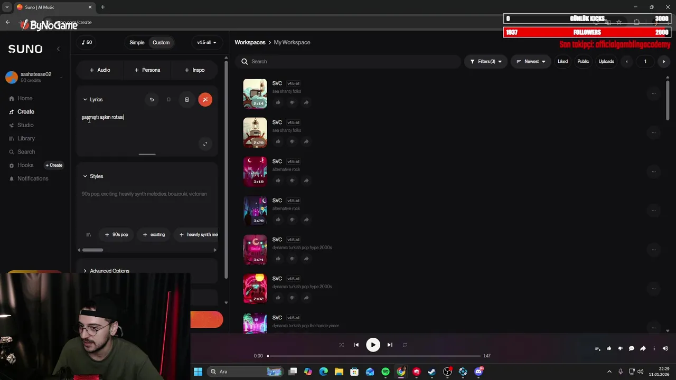Click the trash icon to clear lyrics
The height and width of the screenshot is (380, 676).
[x=186, y=100]
